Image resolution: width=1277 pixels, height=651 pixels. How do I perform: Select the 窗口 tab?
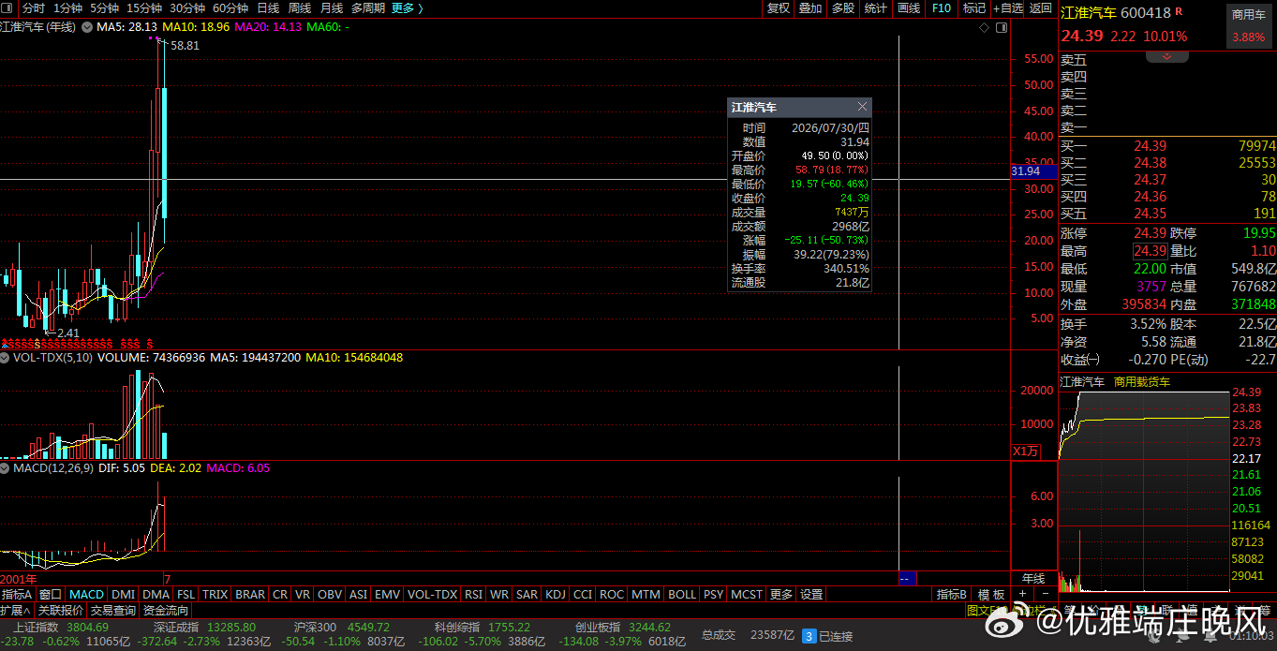point(50,594)
